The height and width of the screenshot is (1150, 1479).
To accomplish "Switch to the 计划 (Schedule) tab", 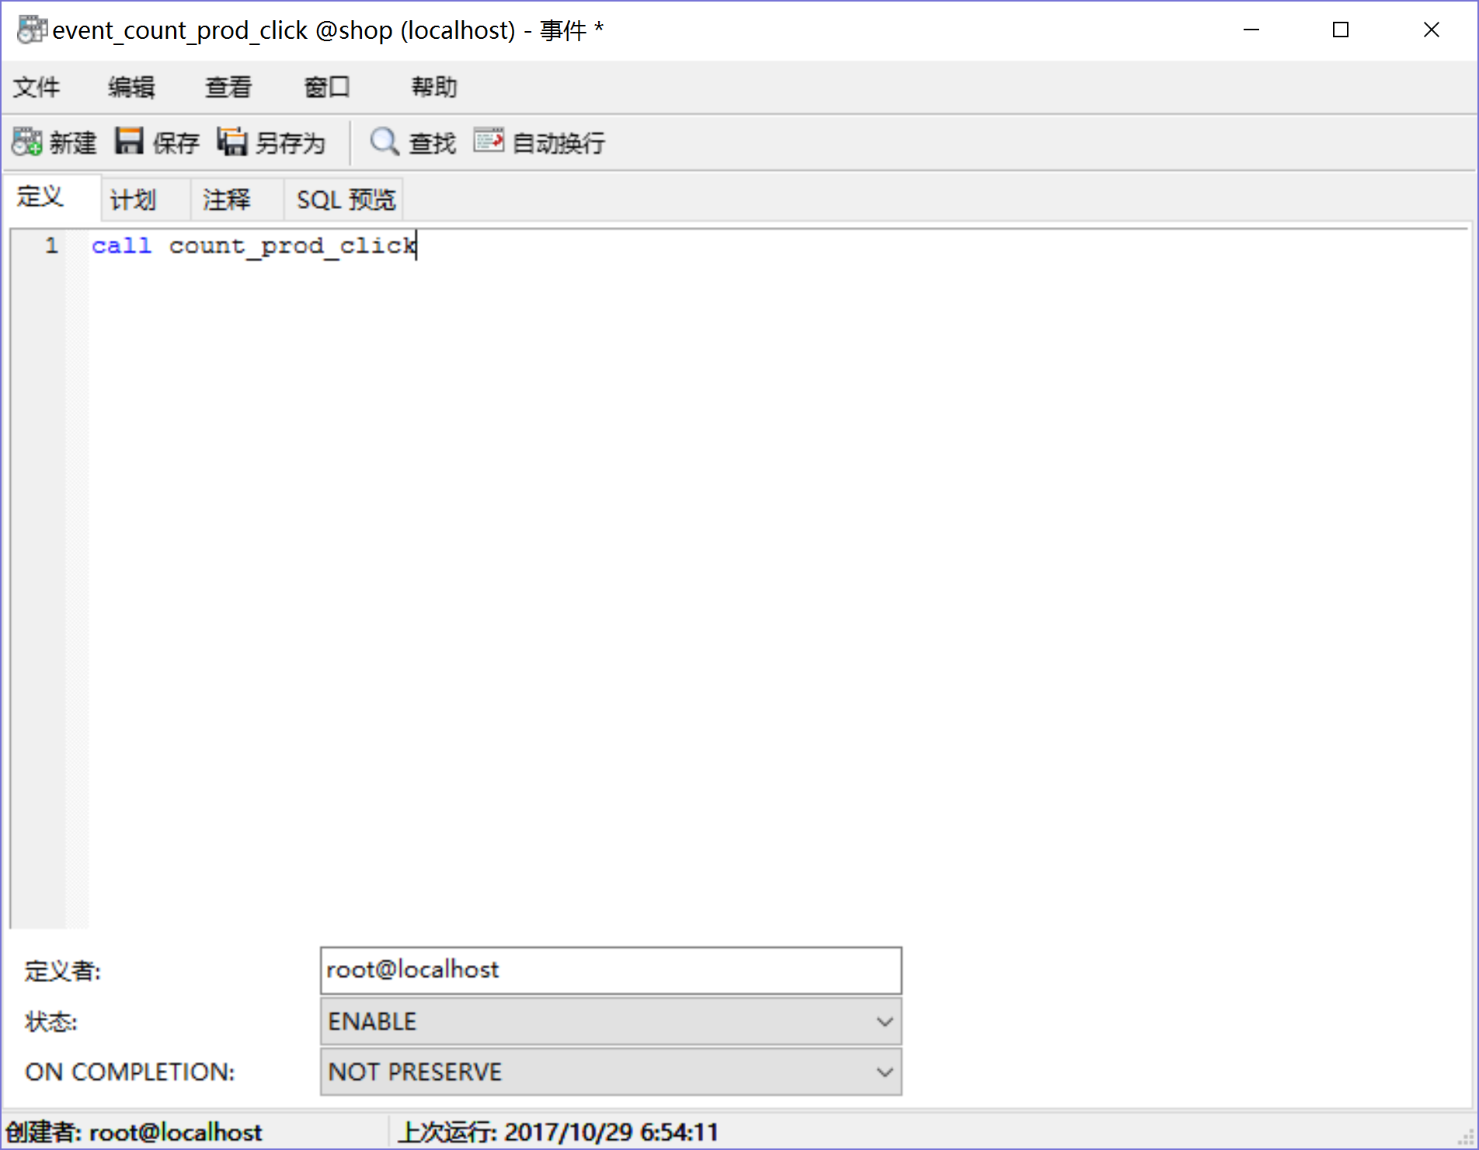I will pos(145,200).
